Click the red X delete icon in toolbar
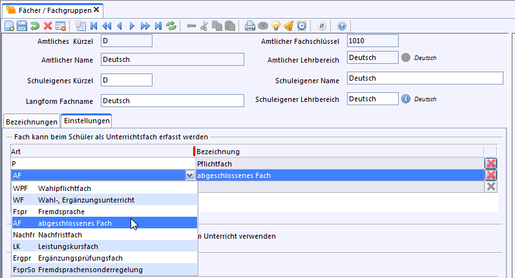 point(48,26)
